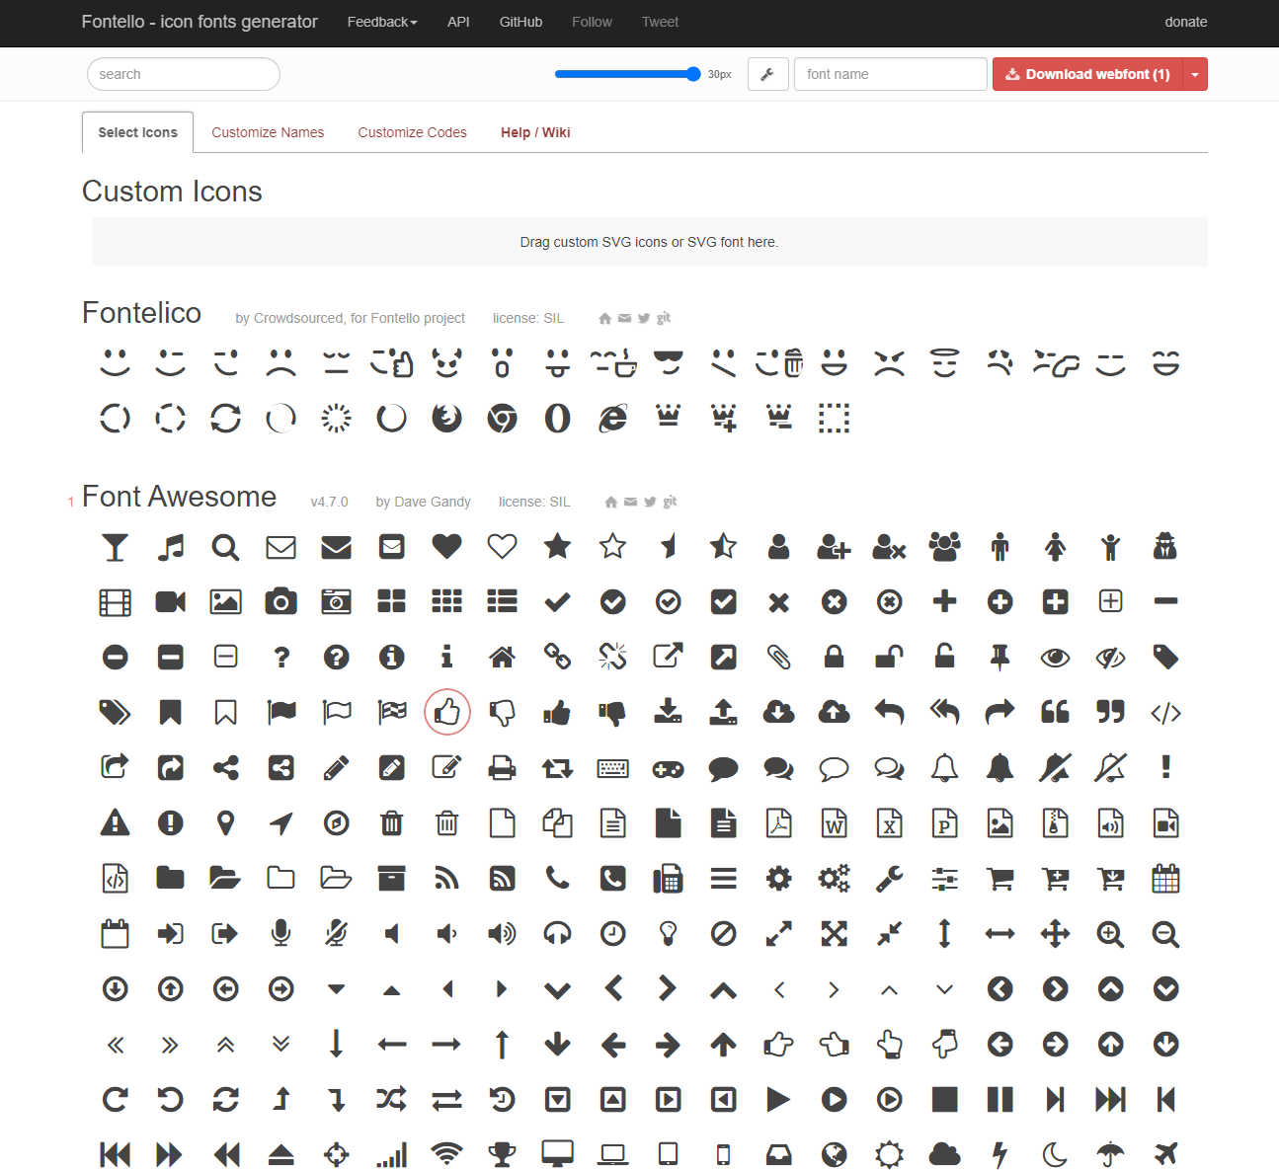This screenshot has width=1279, height=1170.
Task: Switch to the Select Icons tab
Action: (x=138, y=132)
